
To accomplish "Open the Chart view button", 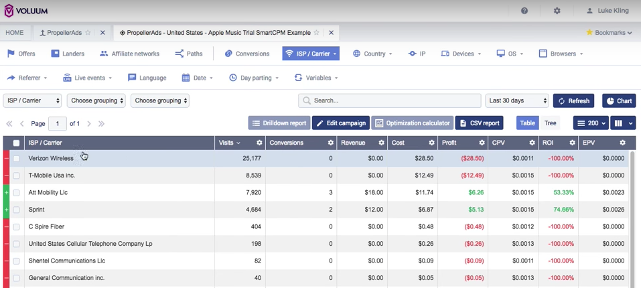I will tap(619, 101).
